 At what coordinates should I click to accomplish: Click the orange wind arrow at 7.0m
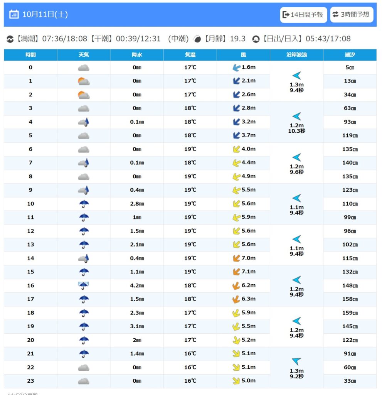click(x=236, y=258)
